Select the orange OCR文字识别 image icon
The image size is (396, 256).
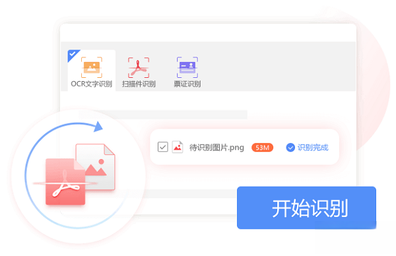(x=92, y=67)
